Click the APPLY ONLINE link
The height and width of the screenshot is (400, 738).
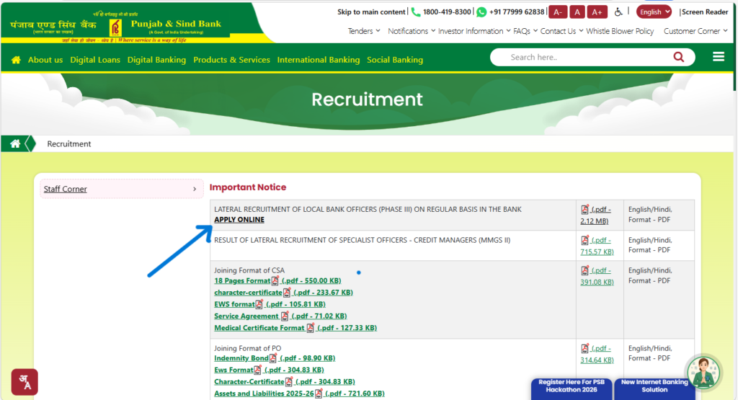pyautogui.click(x=239, y=220)
